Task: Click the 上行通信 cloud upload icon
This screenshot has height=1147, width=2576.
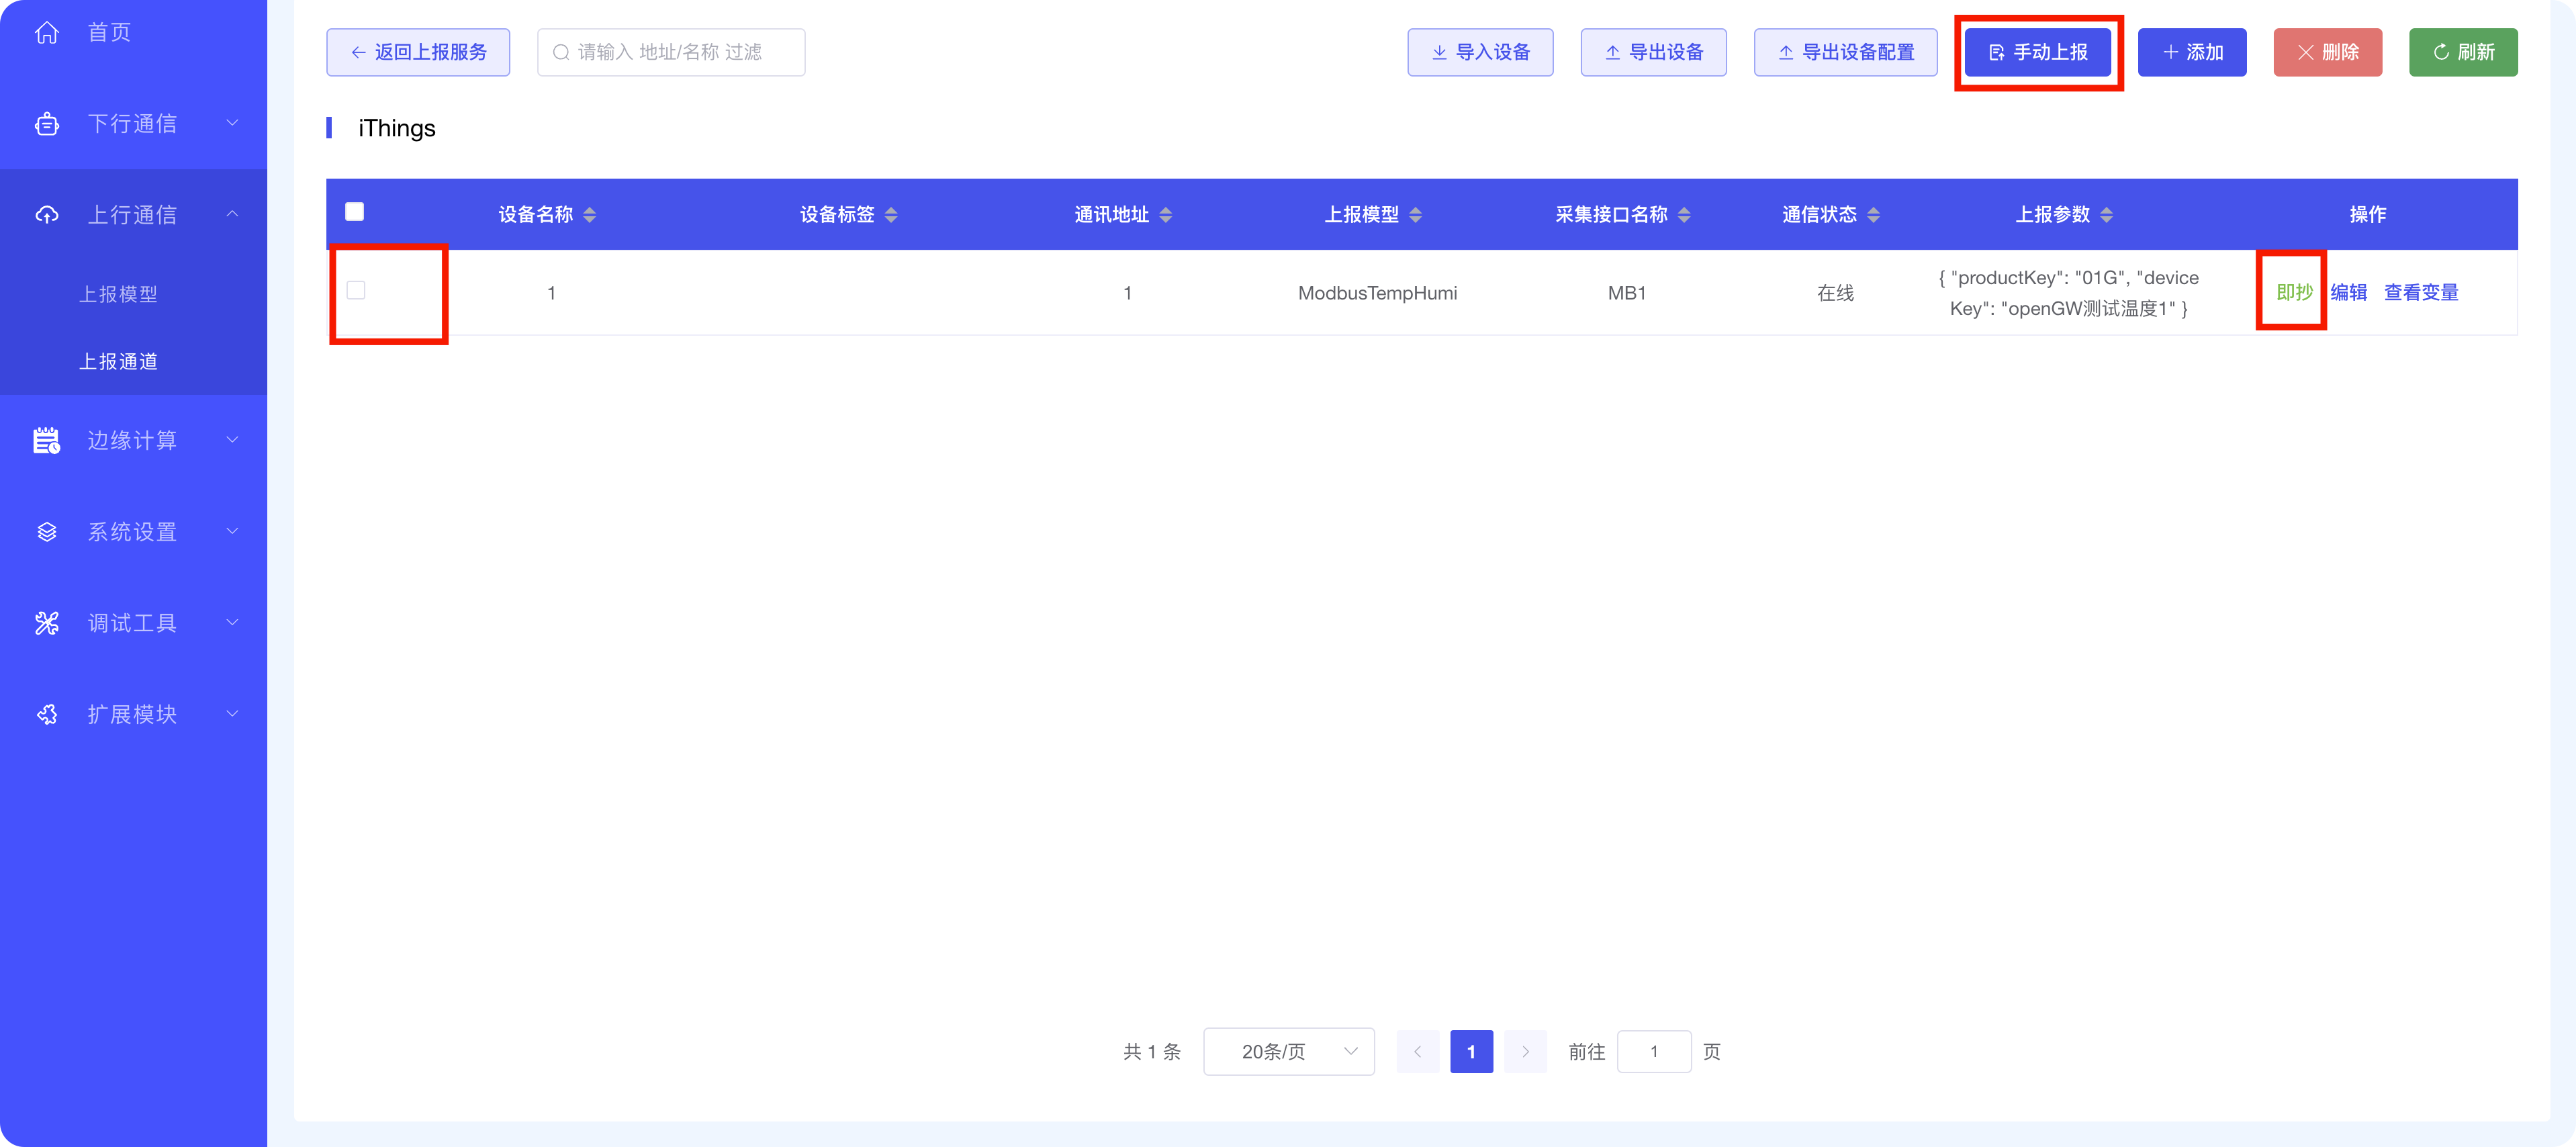Action: click(x=46, y=215)
